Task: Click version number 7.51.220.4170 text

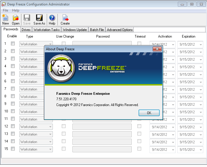Action: [66, 99]
